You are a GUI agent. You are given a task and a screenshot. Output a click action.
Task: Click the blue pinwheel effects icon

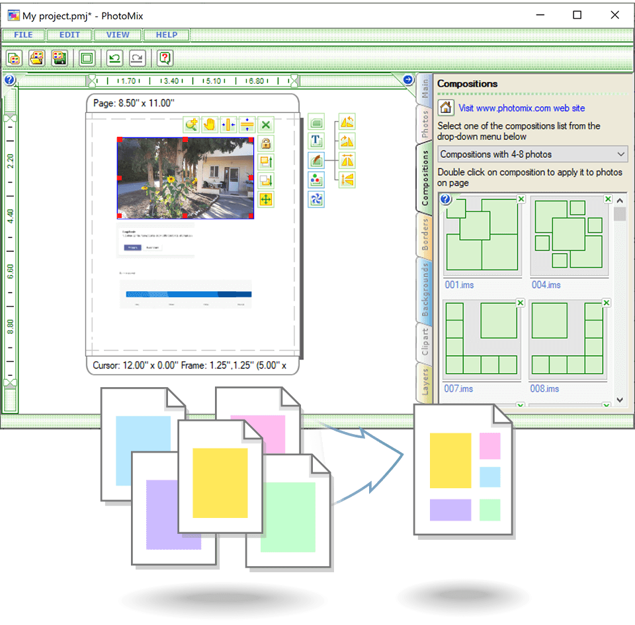pyautogui.click(x=316, y=200)
